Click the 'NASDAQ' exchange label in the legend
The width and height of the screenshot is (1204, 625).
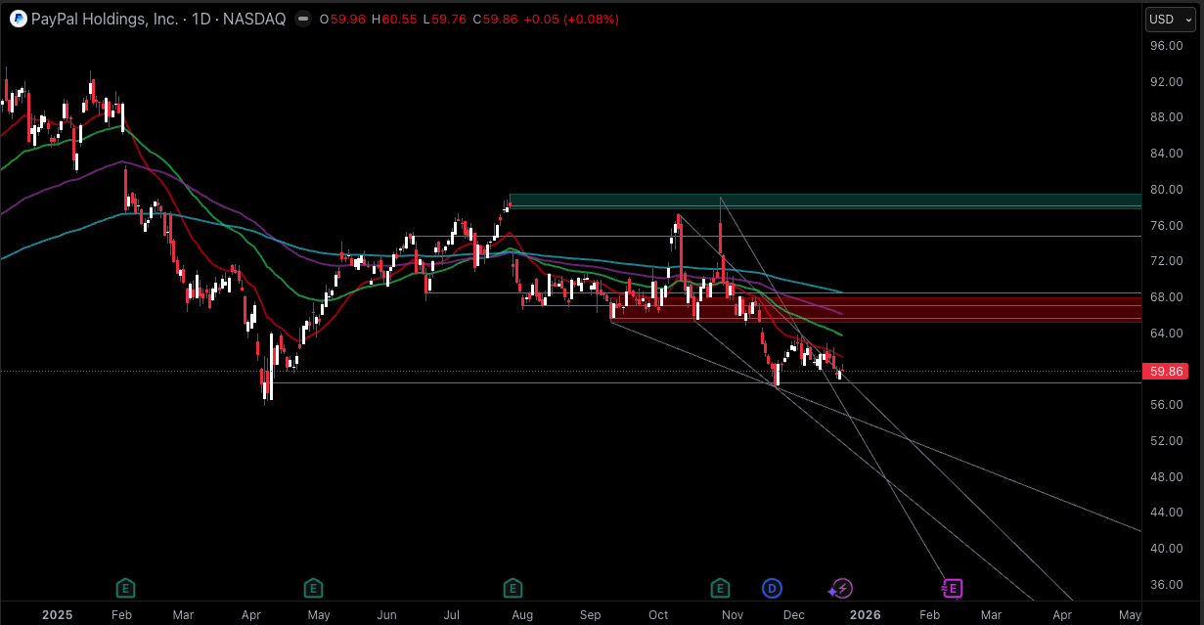coord(256,18)
